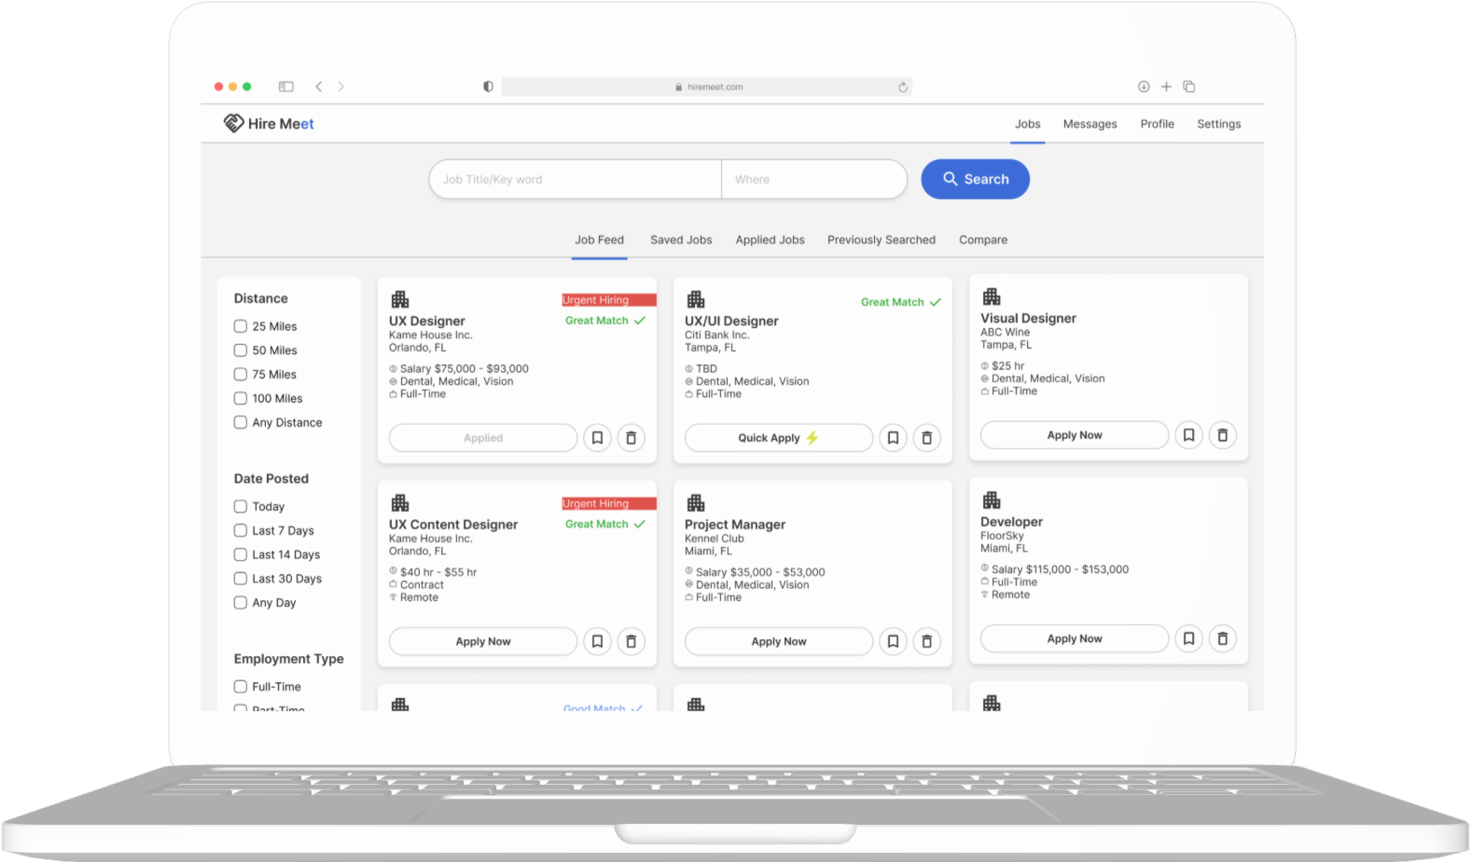Focus the Job Title/Key word field
Image resolution: width=1472 pixels, height=862 pixels.
tap(575, 179)
